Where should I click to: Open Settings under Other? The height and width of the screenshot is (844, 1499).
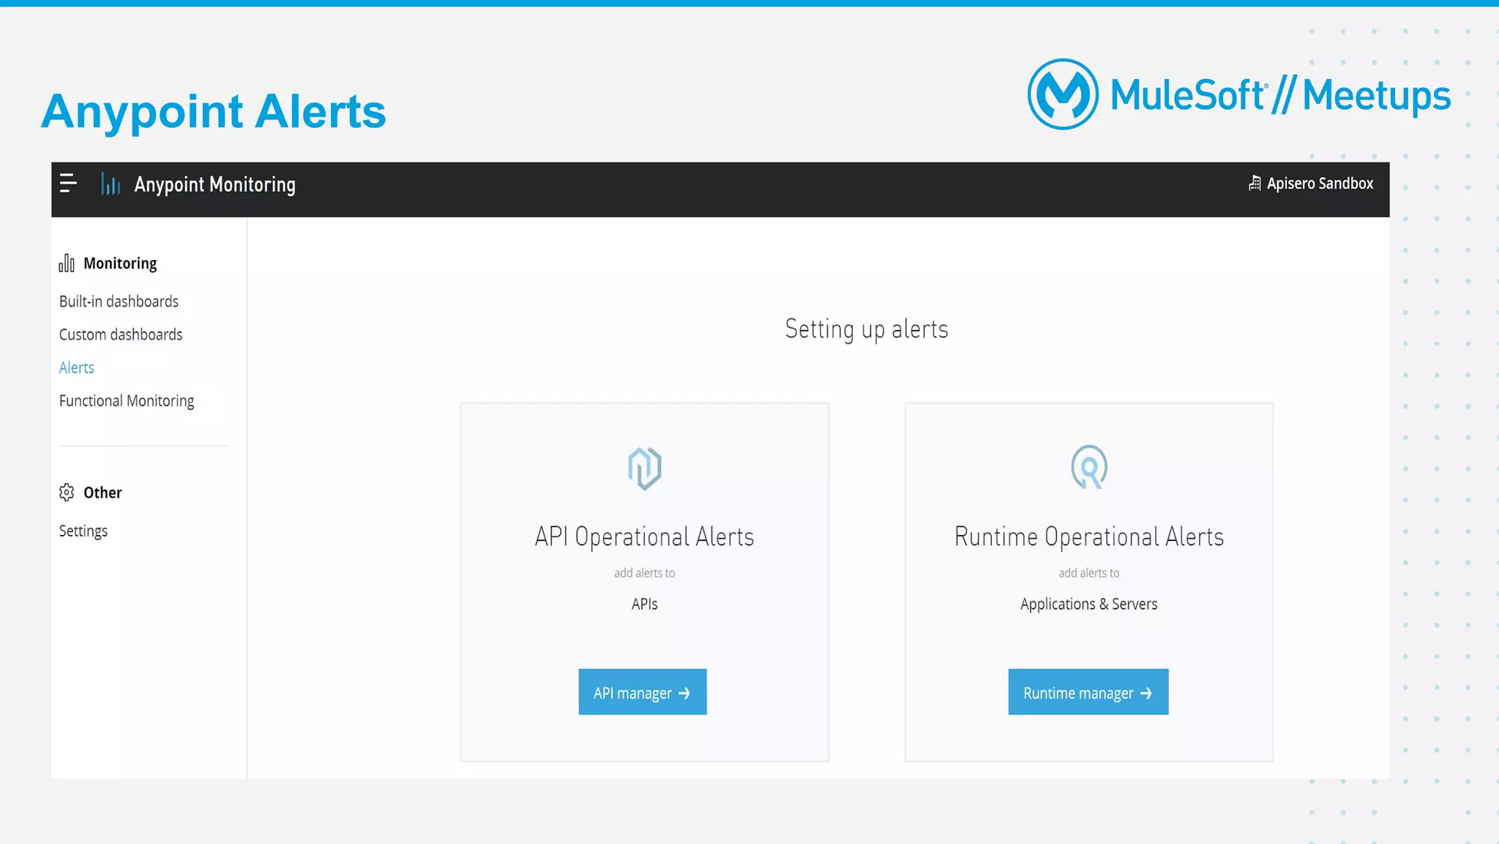(83, 531)
